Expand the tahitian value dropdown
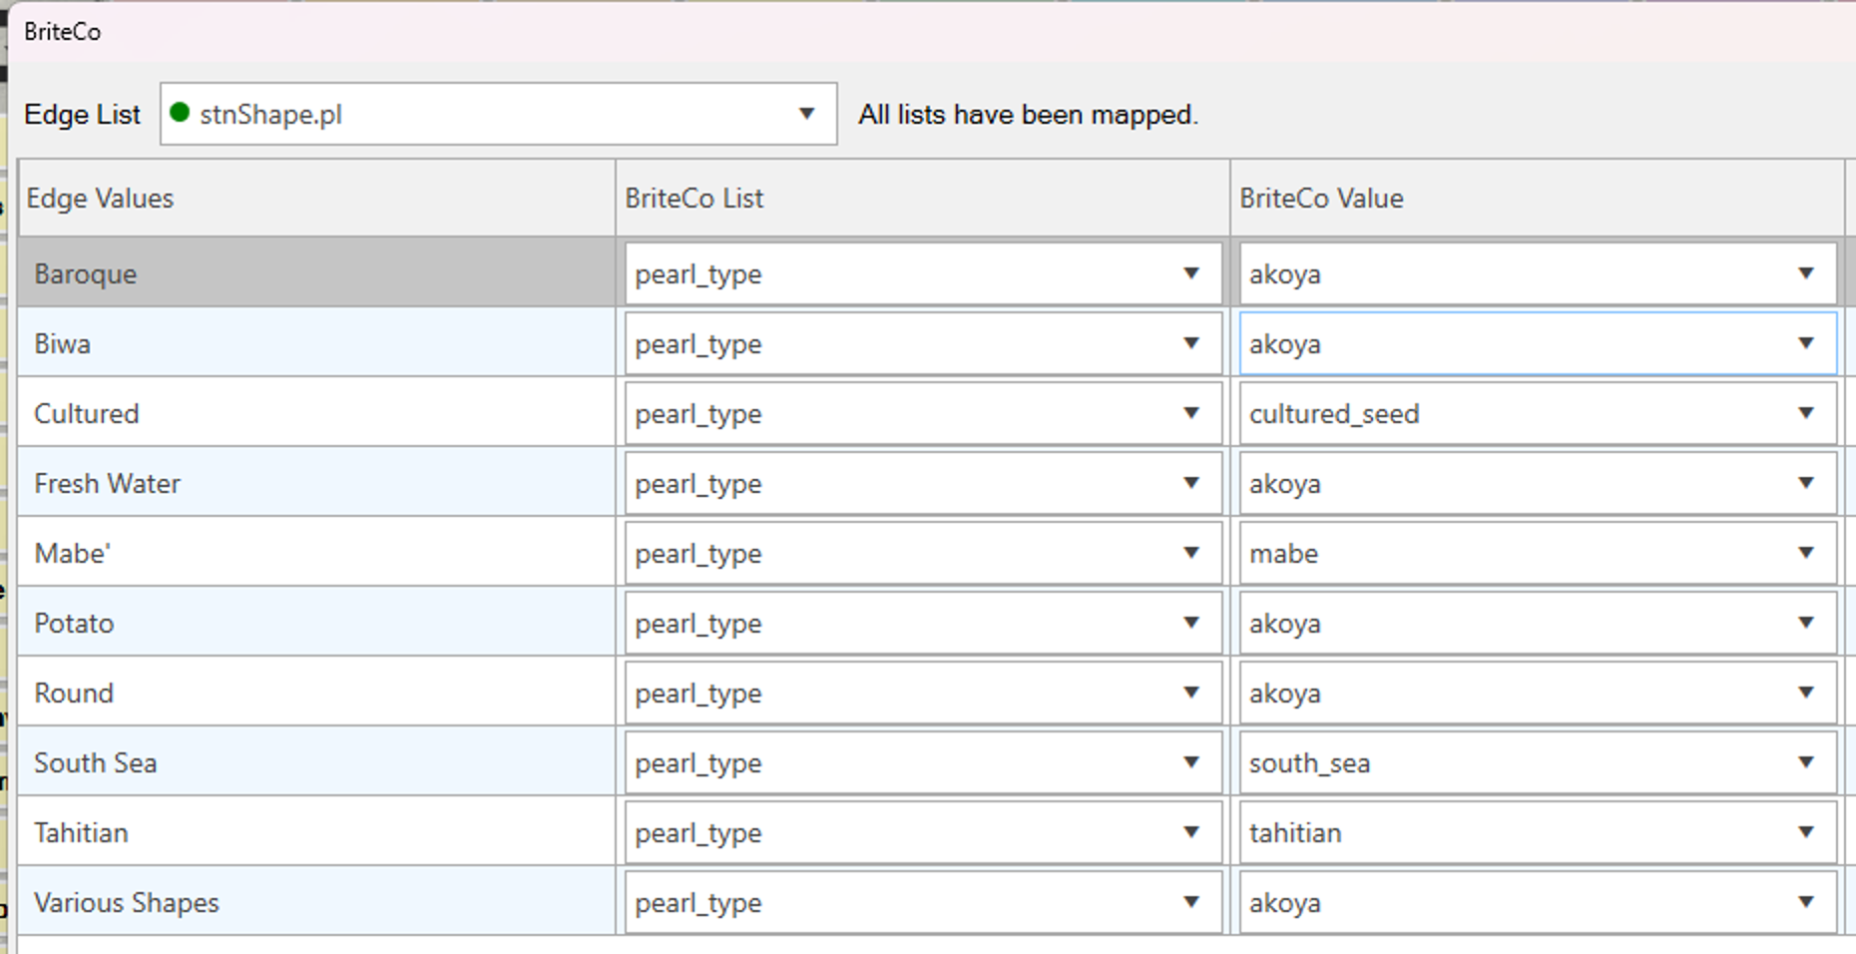Viewport: 1856px width, 954px height. [x=1805, y=832]
